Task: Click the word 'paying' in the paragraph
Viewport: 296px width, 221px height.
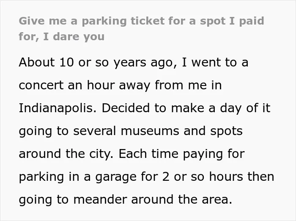Action: click(203, 155)
